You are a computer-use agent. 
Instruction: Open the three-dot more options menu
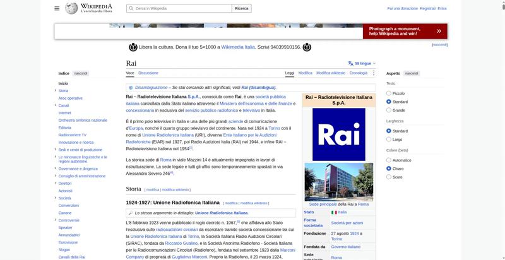coord(374,73)
